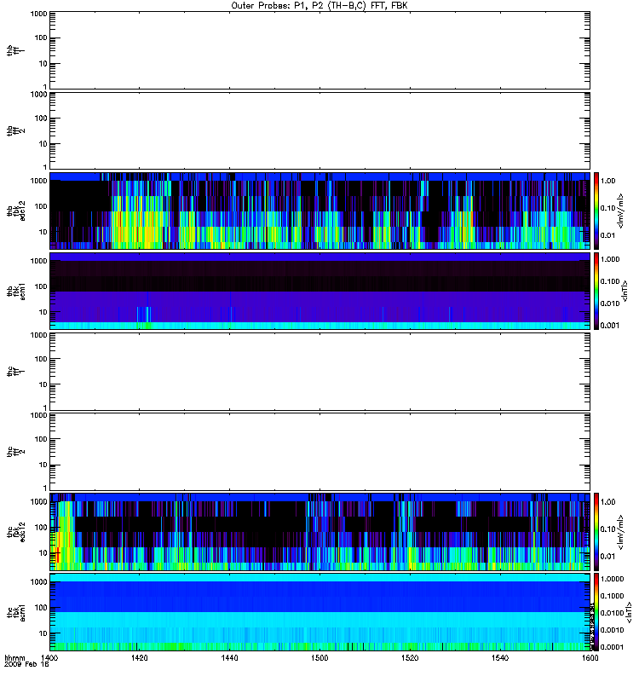Click the '1600' time axis tick label

click(590, 658)
